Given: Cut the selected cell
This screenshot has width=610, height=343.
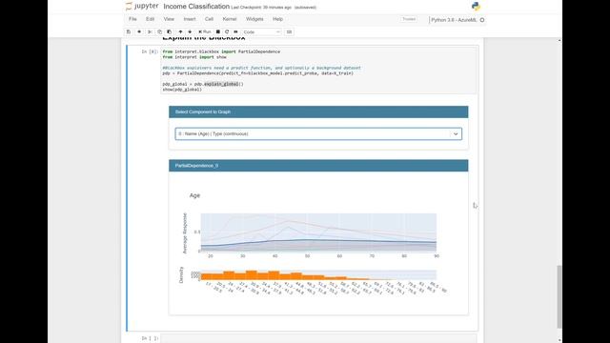Looking at the screenshot, I should (150, 31).
